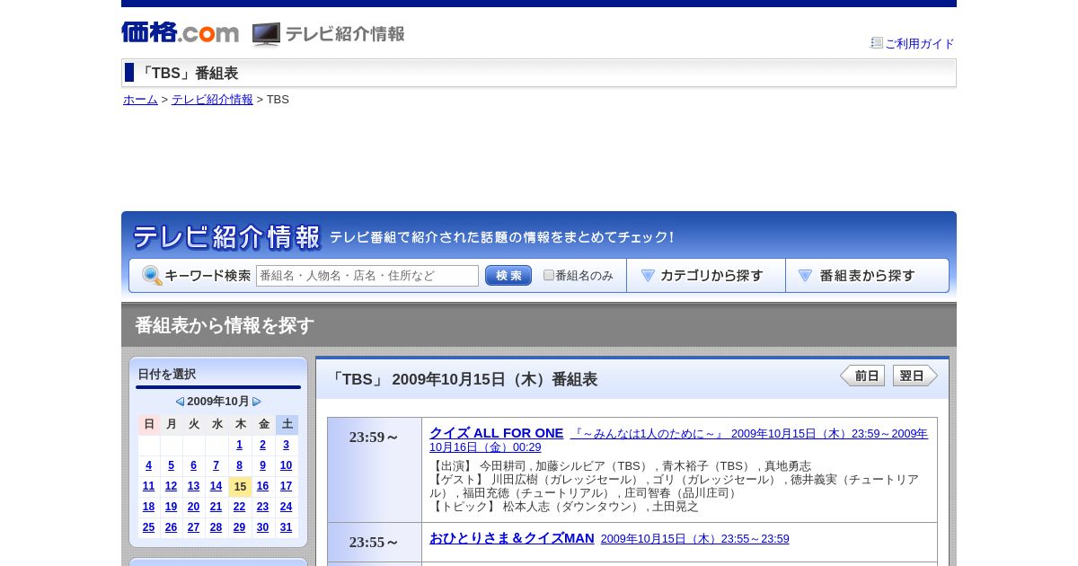Click the 2009年10月 calendar month label
This screenshot has height=566, width=1078.
pos(218,402)
